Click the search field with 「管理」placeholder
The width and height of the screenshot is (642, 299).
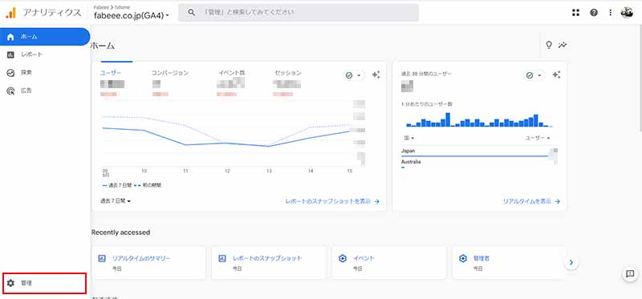pyautogui.click(x=298, y=12)
